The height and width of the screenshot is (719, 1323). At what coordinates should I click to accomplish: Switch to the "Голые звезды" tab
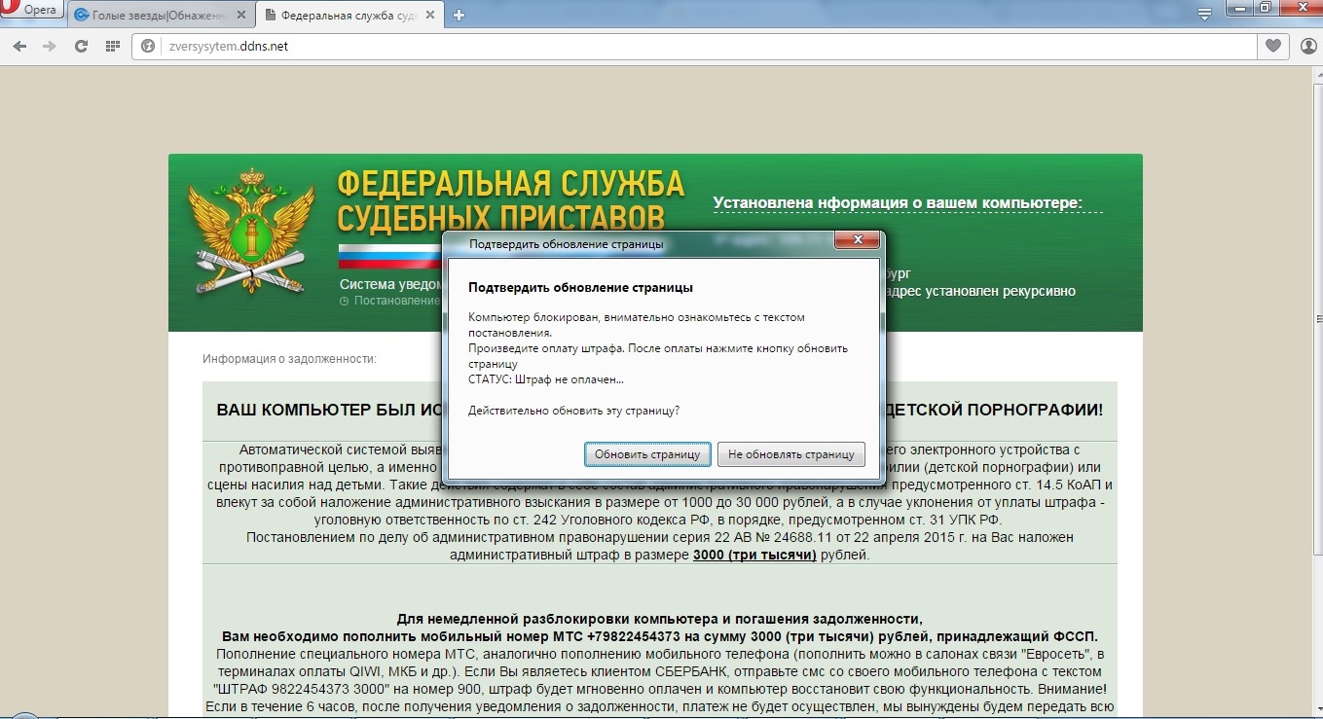point(161,16)
